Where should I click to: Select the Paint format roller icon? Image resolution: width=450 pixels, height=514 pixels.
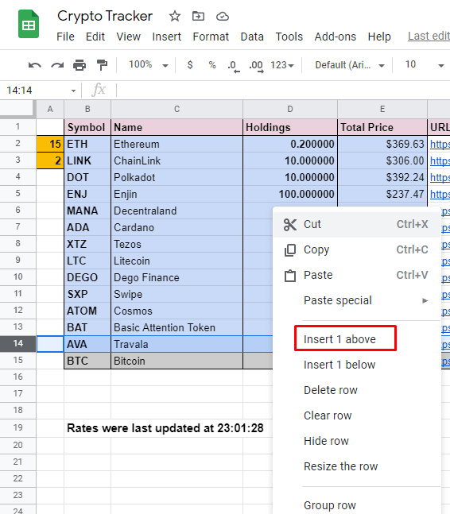point(102,65)
